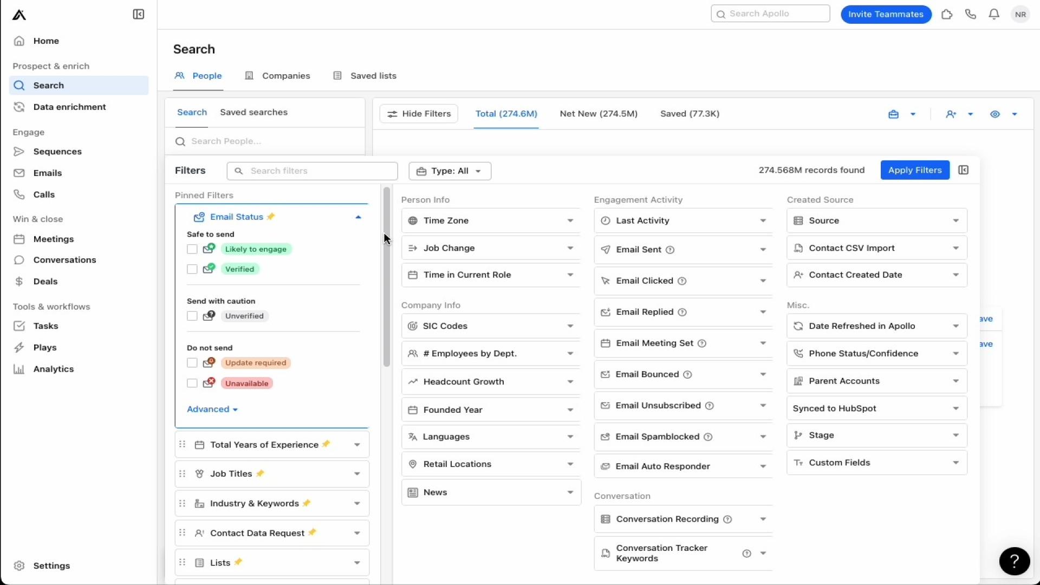Screen dimensions: 1040x585
Task: Open the help question mark bubble
Action: tap(1015, 561)
